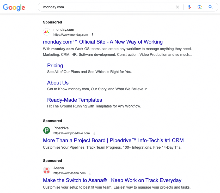Click 'Get to Know monday.com' description text
The image size is (220, 193).
(x=98, y=89)
